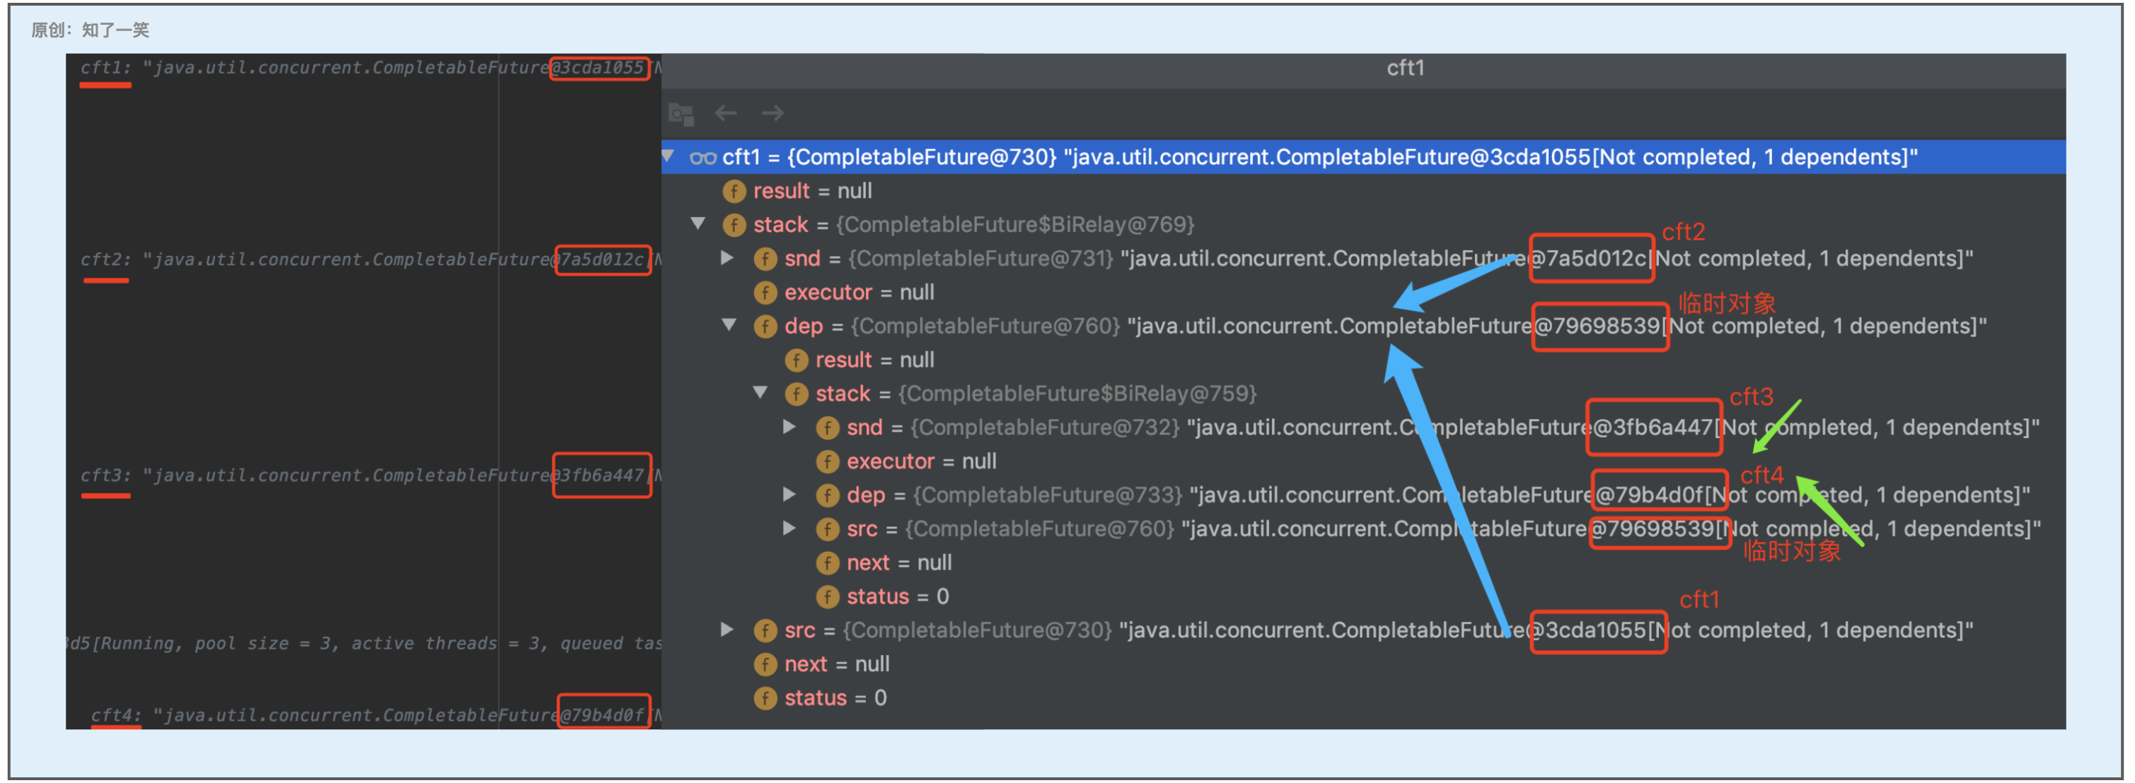Select the navigate forward arrow icon
The width and height of the screenshot is (2135, 783).
(772, 112)
